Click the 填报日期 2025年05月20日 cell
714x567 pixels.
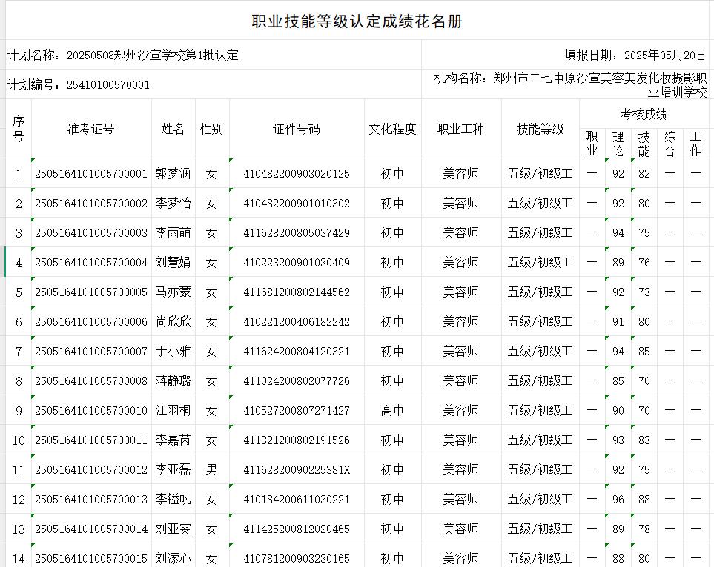[x=635, y=55]
